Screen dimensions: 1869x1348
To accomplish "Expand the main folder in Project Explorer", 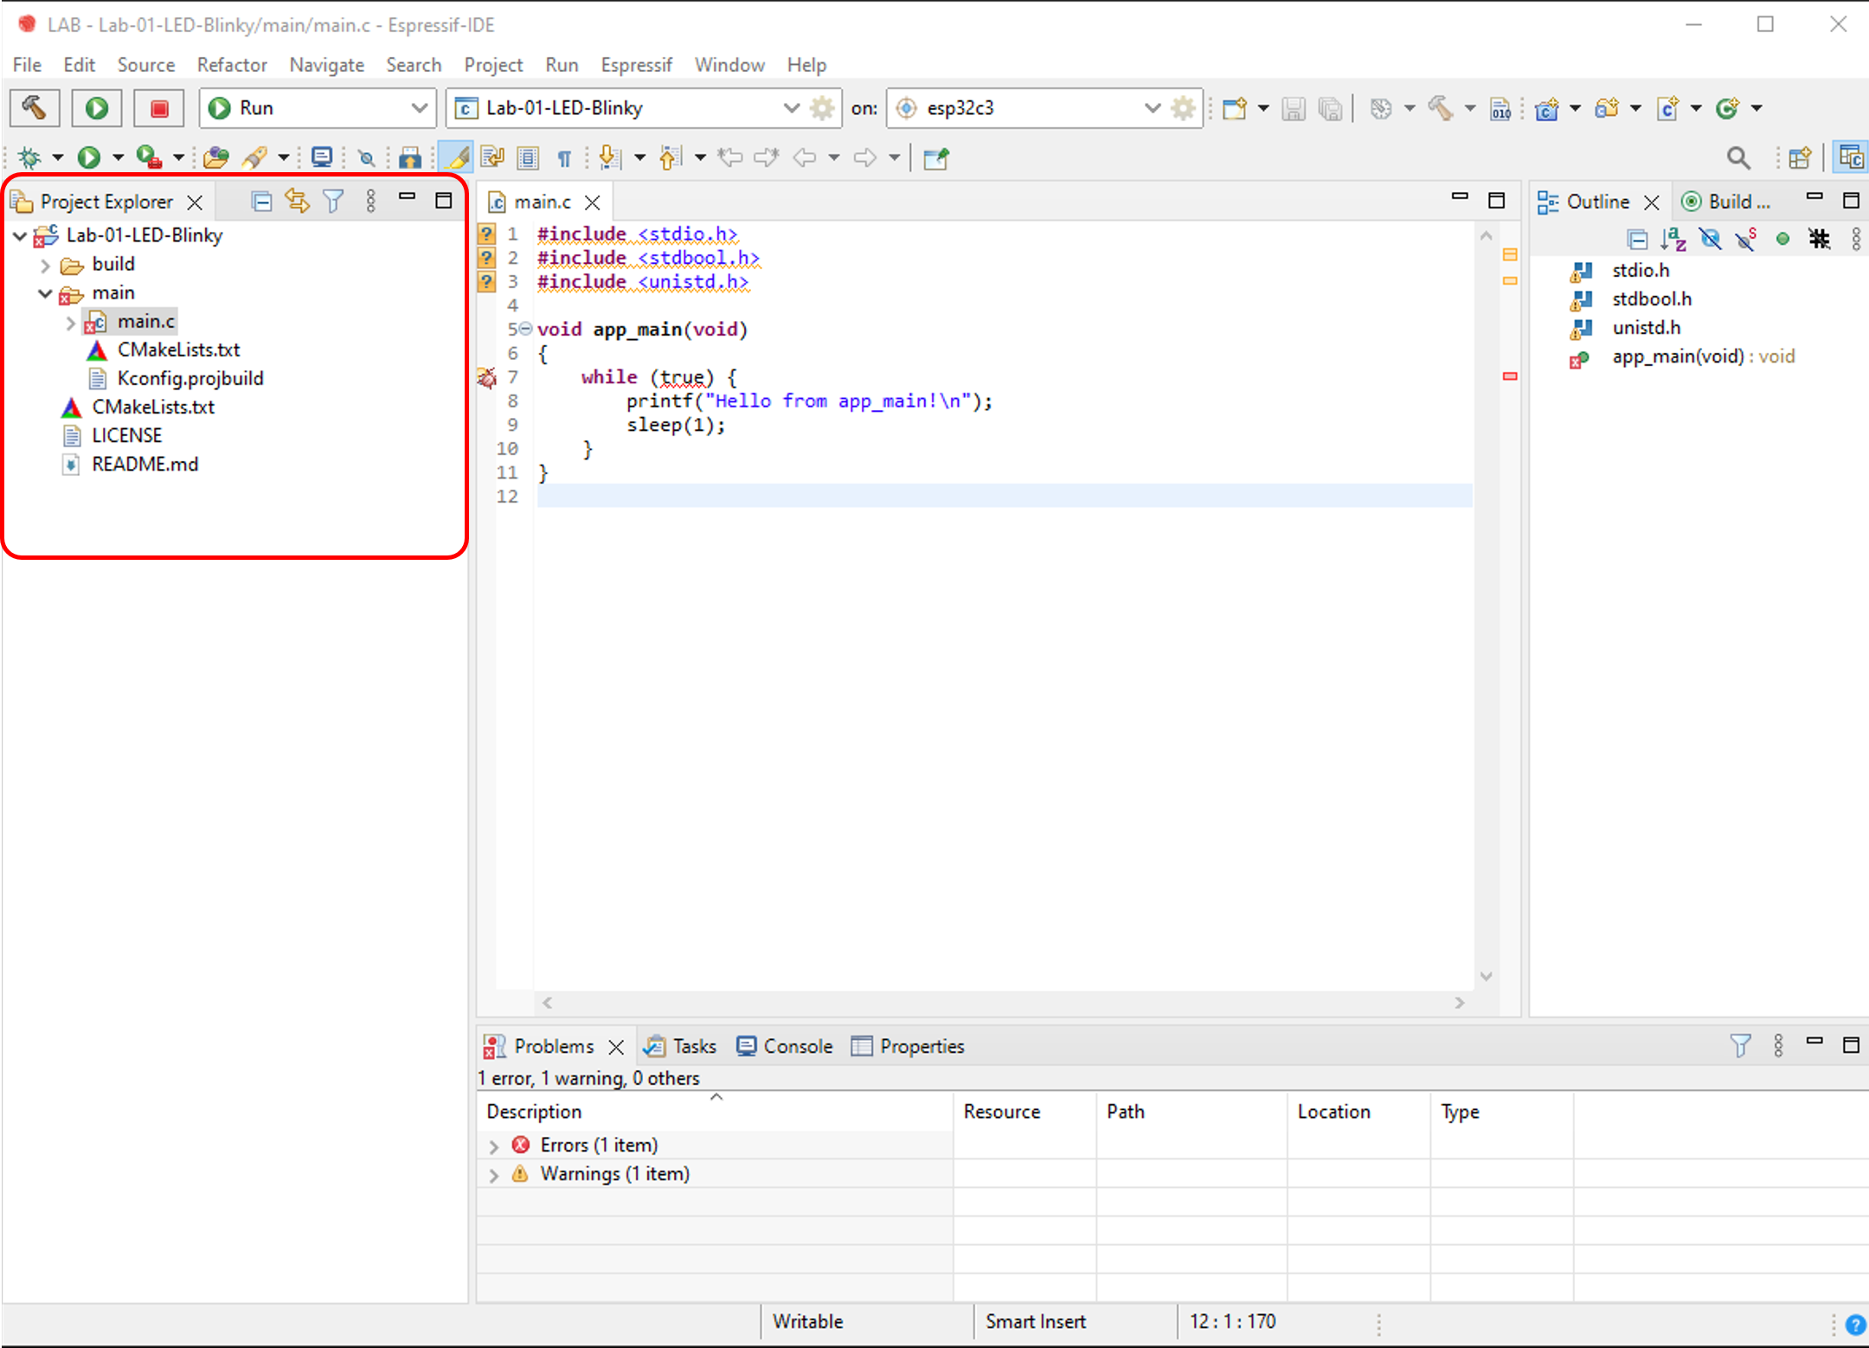I will [43, 292].
